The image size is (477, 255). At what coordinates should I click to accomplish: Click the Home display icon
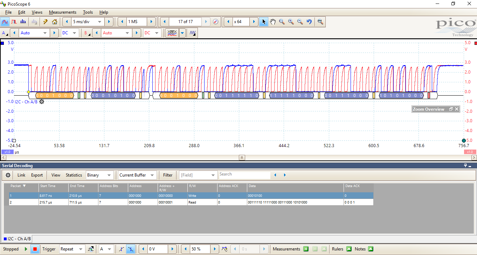click(54, 22)
